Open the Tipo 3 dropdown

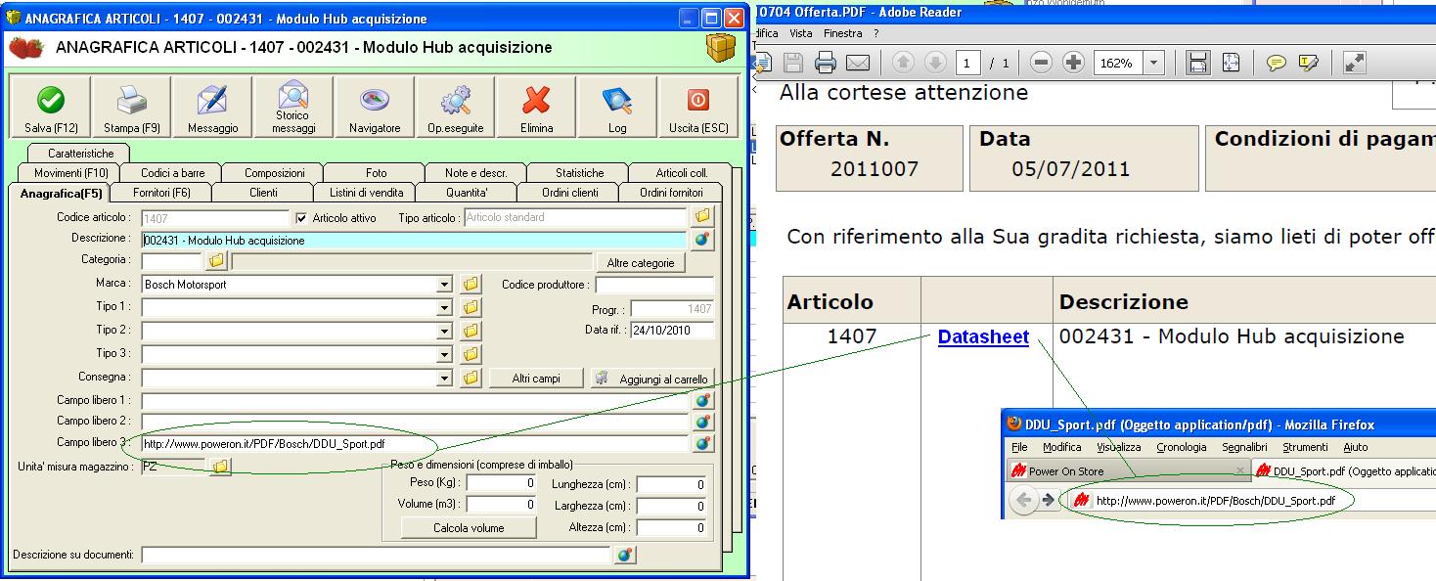point(445,355)
